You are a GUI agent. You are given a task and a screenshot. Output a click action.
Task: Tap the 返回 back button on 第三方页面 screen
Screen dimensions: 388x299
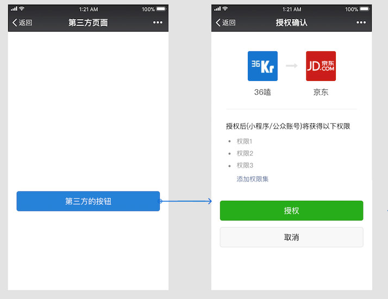pyautogui.click(x=22, y=22)
